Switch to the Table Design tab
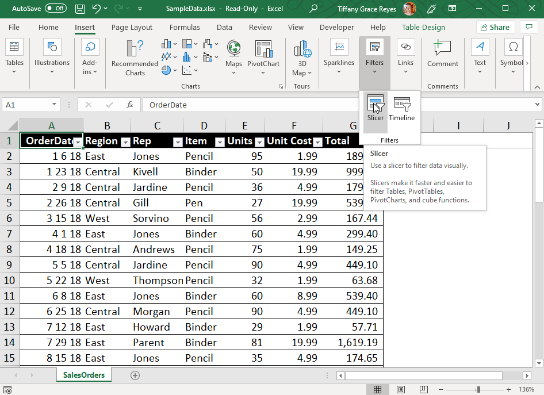The width and height of the screenshot is (544, 395). (x=425, y=27)
